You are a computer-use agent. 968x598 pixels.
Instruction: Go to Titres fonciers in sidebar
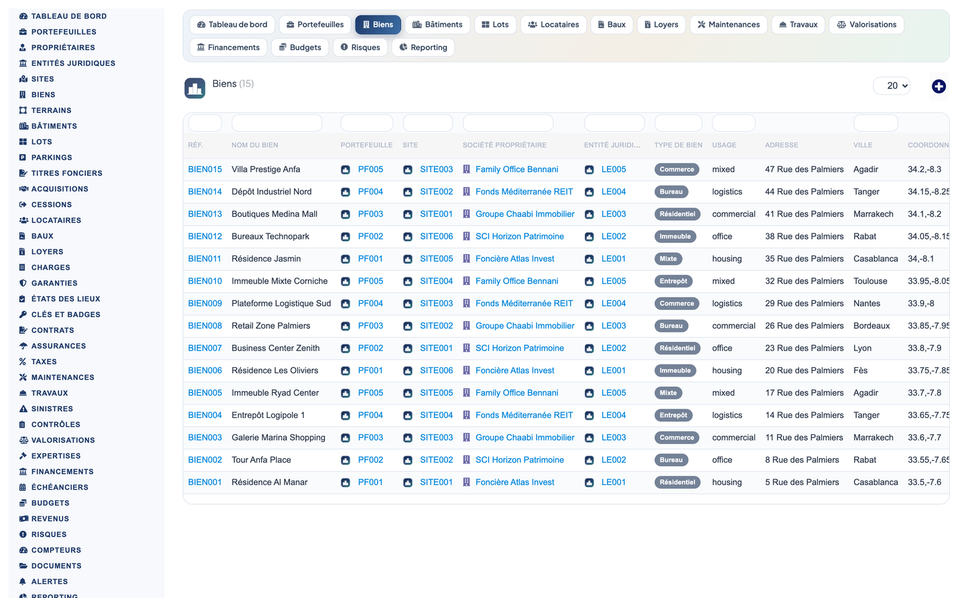(67, 173)
